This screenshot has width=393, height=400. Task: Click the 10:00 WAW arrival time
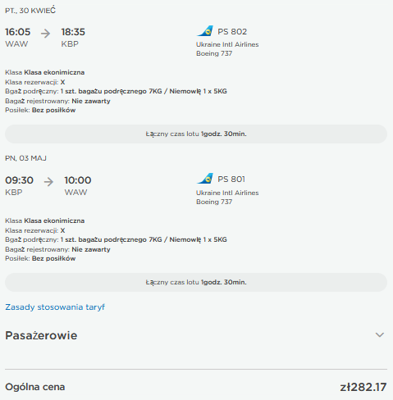(x=78, y=180)
